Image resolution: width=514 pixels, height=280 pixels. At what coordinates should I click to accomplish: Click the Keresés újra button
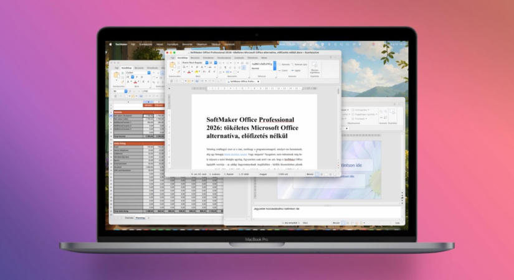point(300,64)
